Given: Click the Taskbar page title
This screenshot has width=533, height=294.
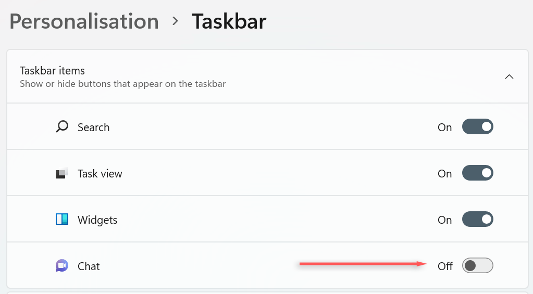Looking at the screenshot, I should click(229, 21).
